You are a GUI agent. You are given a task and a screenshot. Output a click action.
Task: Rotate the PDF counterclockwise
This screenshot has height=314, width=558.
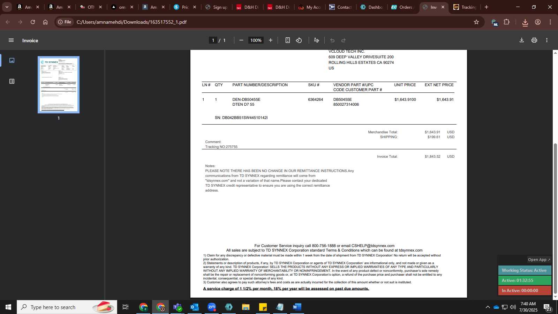[299, 40]
